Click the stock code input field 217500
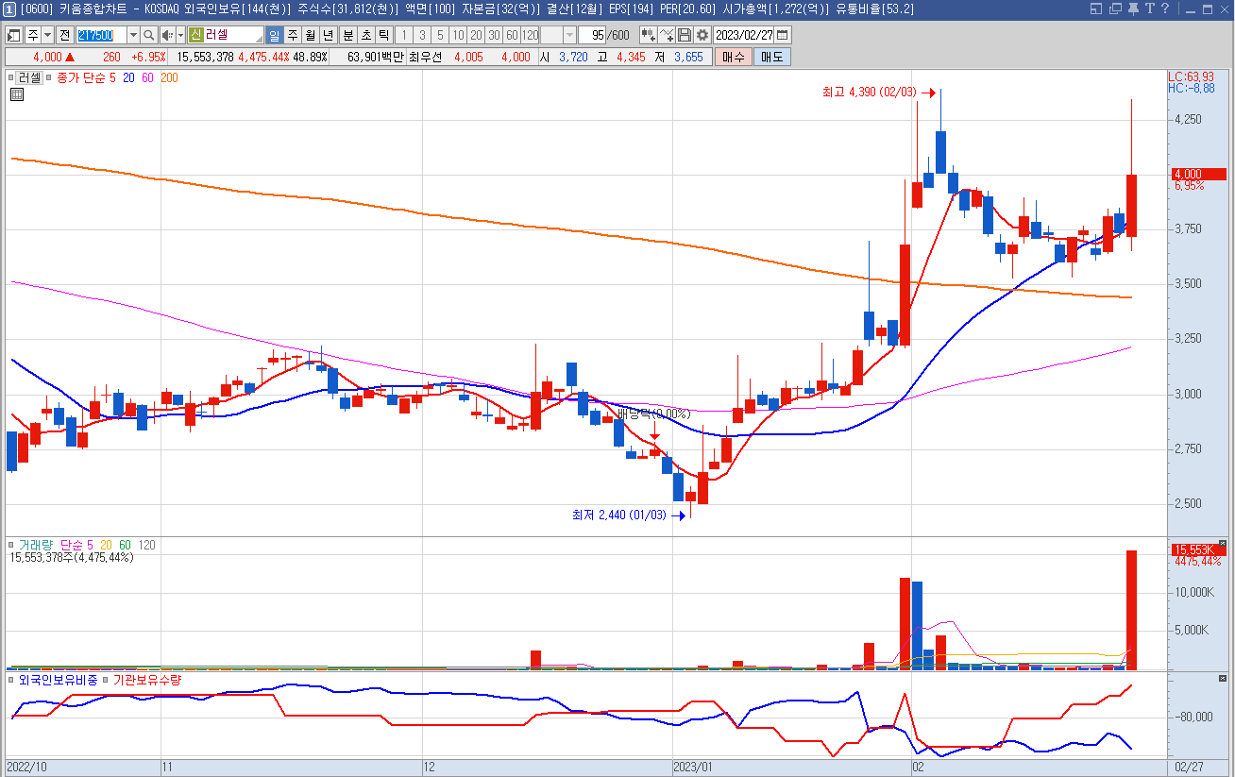The width and height of the screenshot is (1235, 777). click(x=100, y=35)
